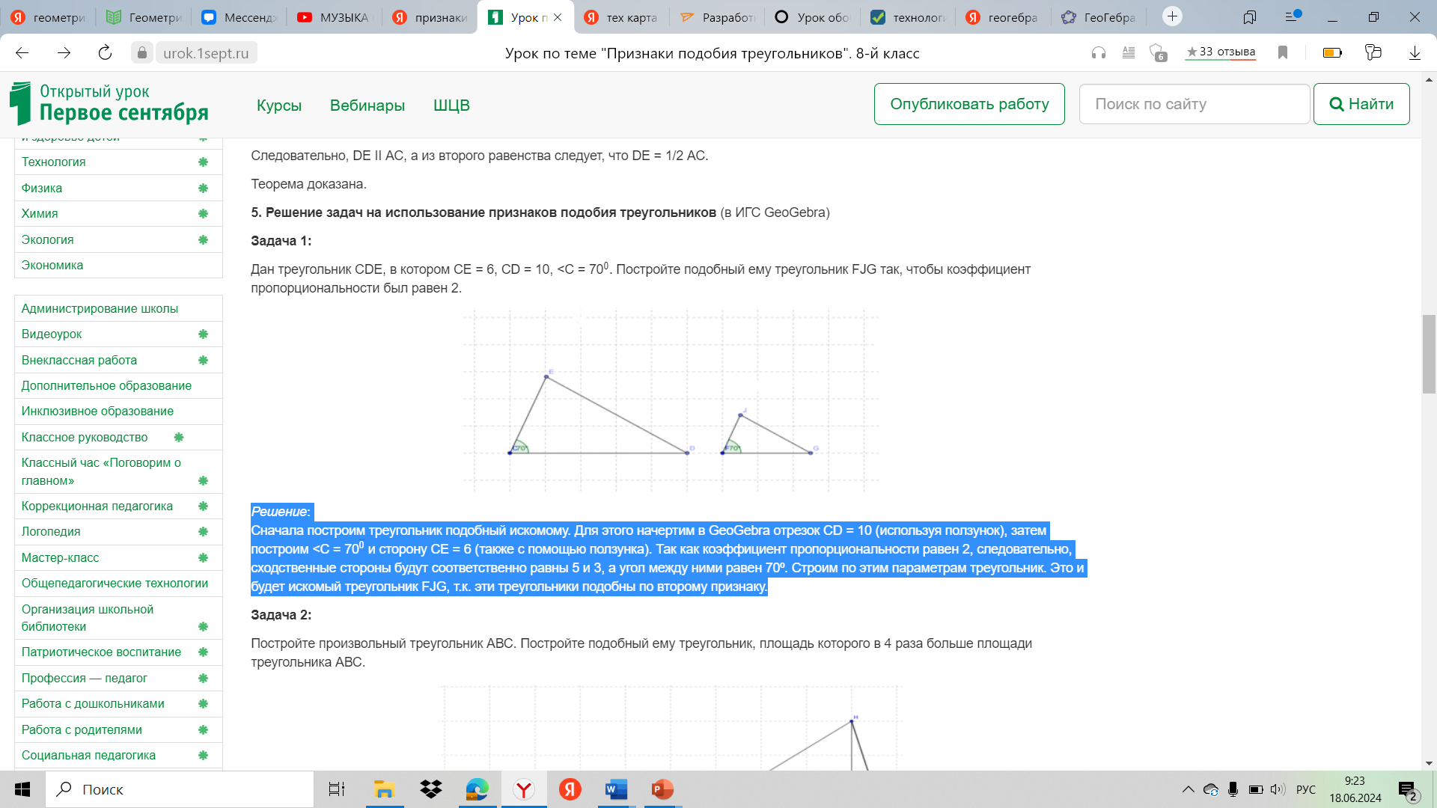The image size is (1437, 808).
Task: Click the page vertical scrollbar thumb
Action: click(x=1429, y=354)
